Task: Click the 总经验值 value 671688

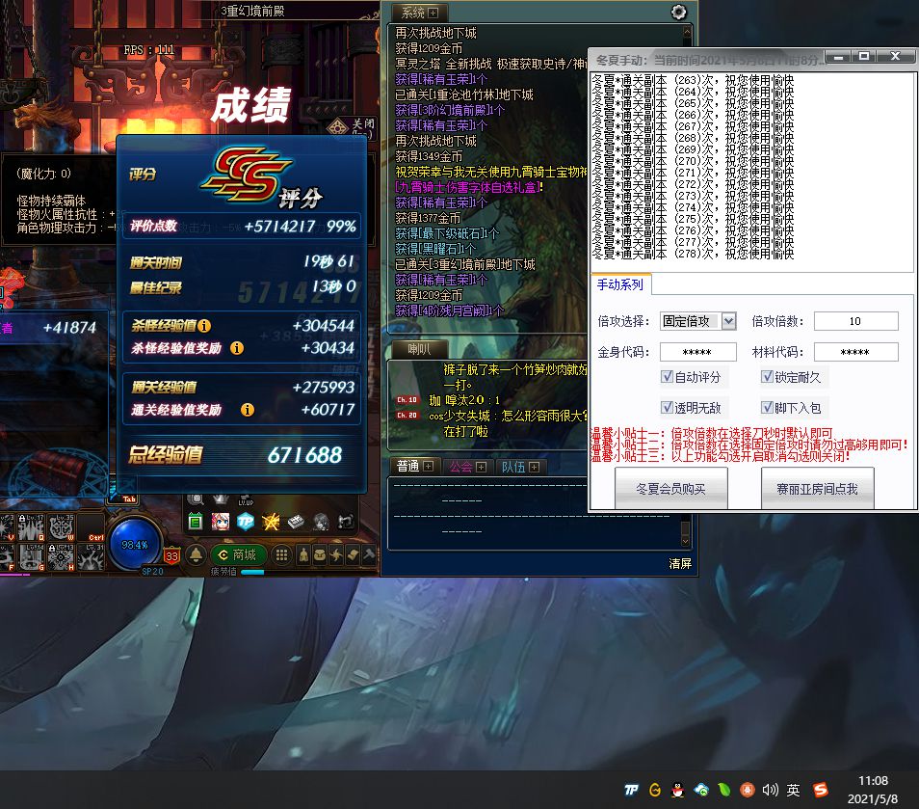Action: (x=304, y=455)
